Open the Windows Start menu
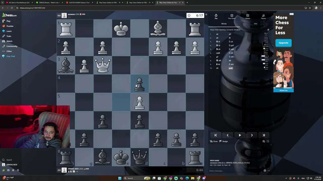 point(120,178)
